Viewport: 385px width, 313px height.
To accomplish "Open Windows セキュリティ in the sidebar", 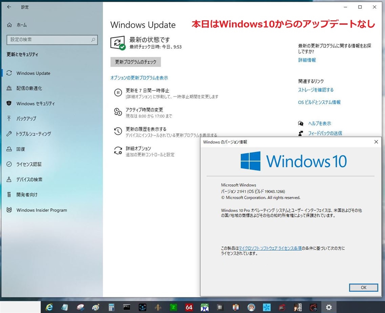I will click(x=36, y=104).
